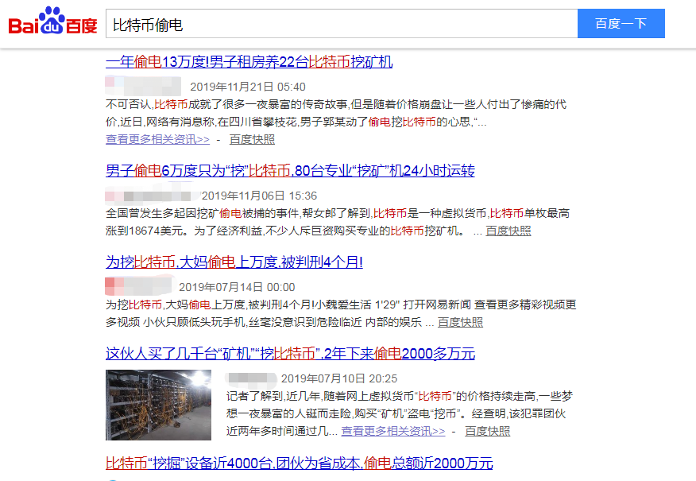The width and height of the screenshot is (696, 481).
Task: Click the mining rig thumbnail image
Action: click(x=158, y=405)
